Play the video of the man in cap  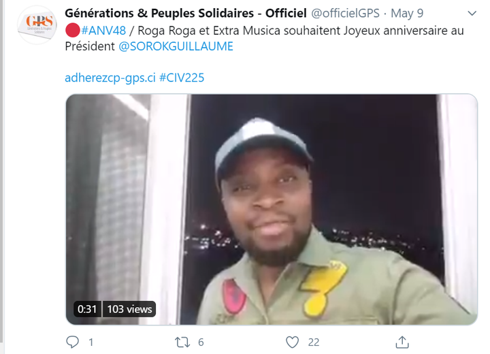271,204
